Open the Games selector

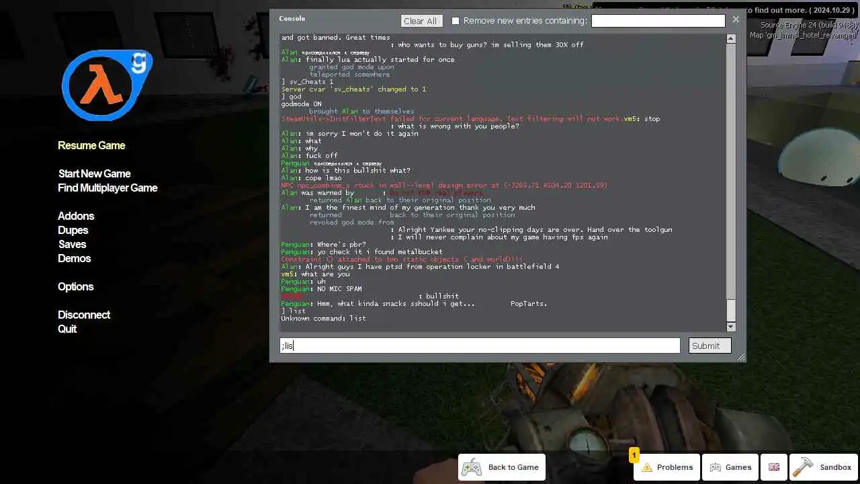(x=730, y=467)
